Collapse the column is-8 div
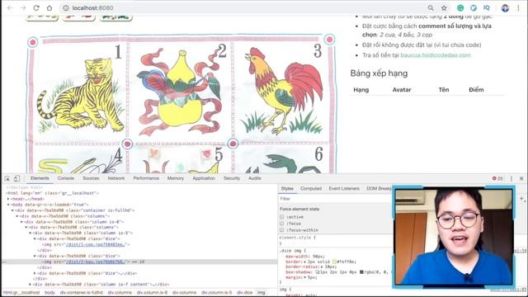The width and height of the screenshot is (528, 297). 21,222
